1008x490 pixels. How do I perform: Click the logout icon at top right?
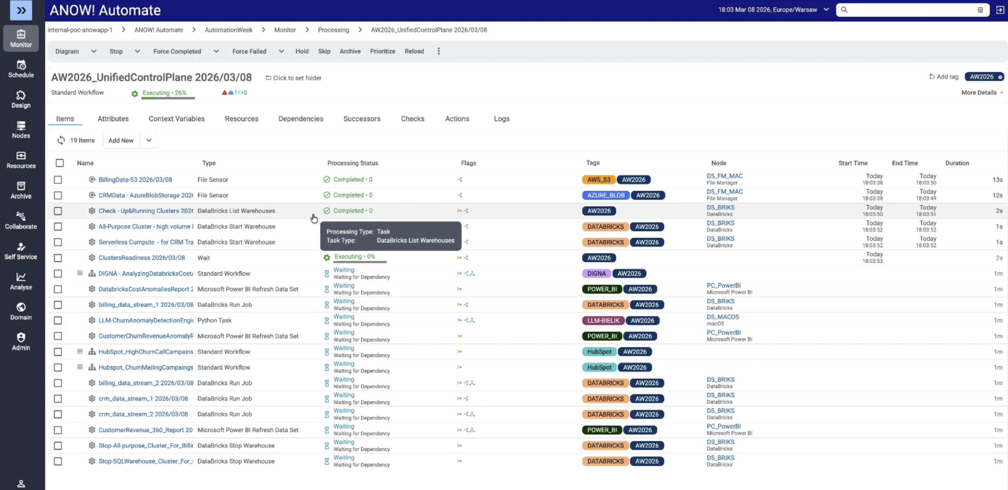999,10
